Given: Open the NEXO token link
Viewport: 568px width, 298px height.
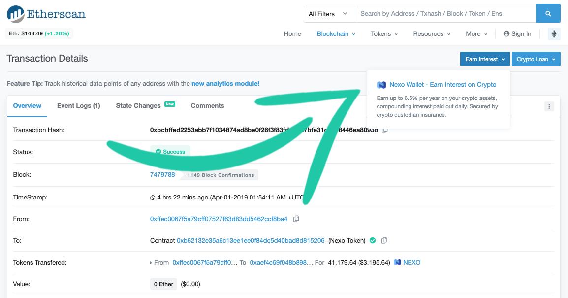Looking at the screenshot, I should point(412,262).
